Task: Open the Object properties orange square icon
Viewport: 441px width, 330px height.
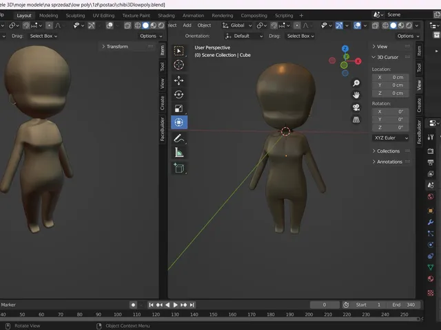Action: coord(430,211)
